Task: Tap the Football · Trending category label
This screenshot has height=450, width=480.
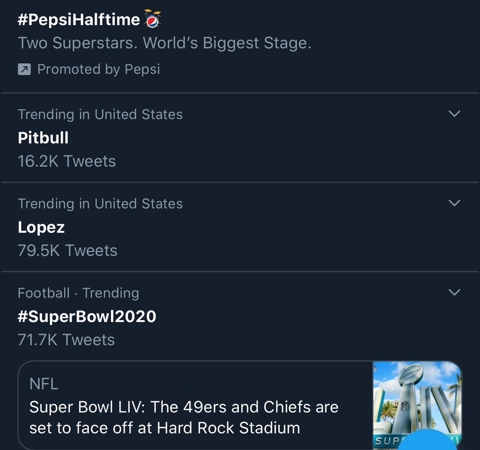Action: (x=78, y=293)
